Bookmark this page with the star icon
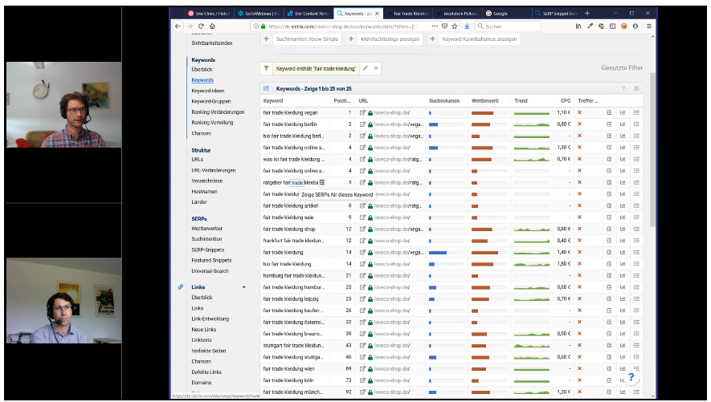The image size is (711, 402). coord(455,26)
